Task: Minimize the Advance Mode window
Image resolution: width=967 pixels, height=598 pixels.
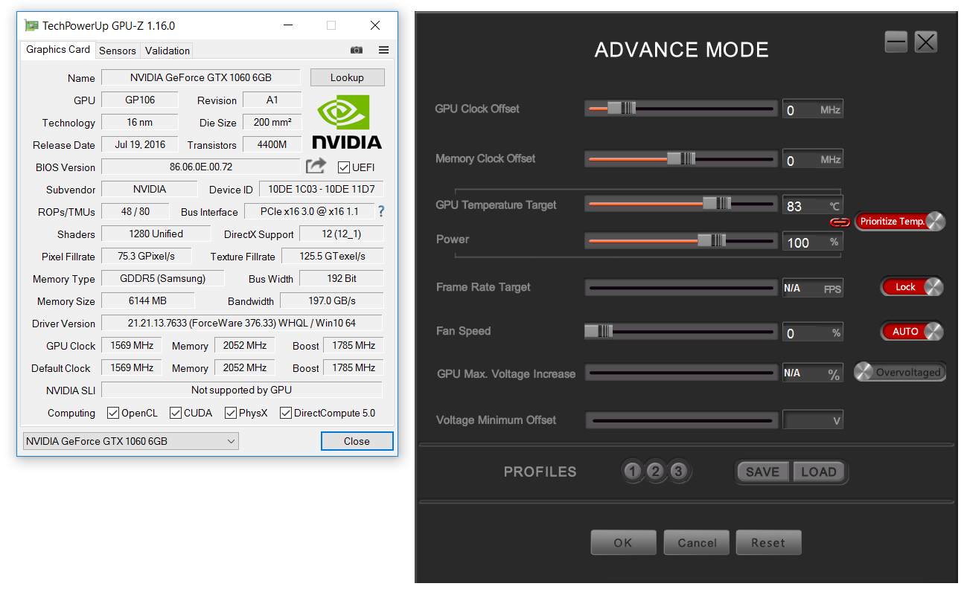Action: pyautogui.click(x=896, y=42)
